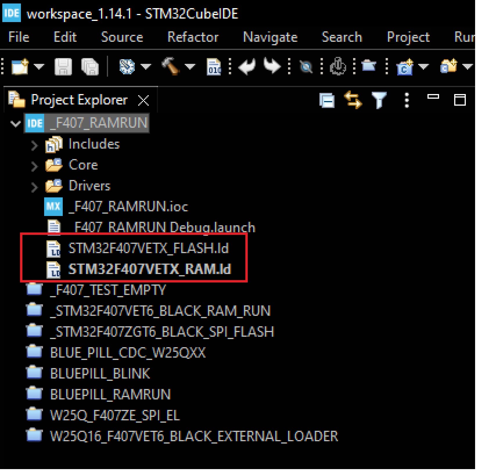Open the New dropdown arrow
This screenshot has height=472, width=478.
[x=39, y=67]
